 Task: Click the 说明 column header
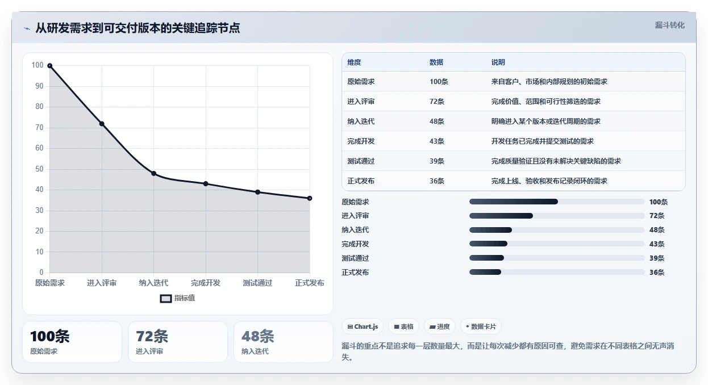pyautogui.click(x=498, y=62)
